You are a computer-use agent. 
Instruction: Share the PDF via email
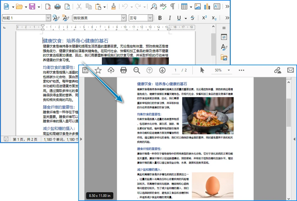[290, 70]
